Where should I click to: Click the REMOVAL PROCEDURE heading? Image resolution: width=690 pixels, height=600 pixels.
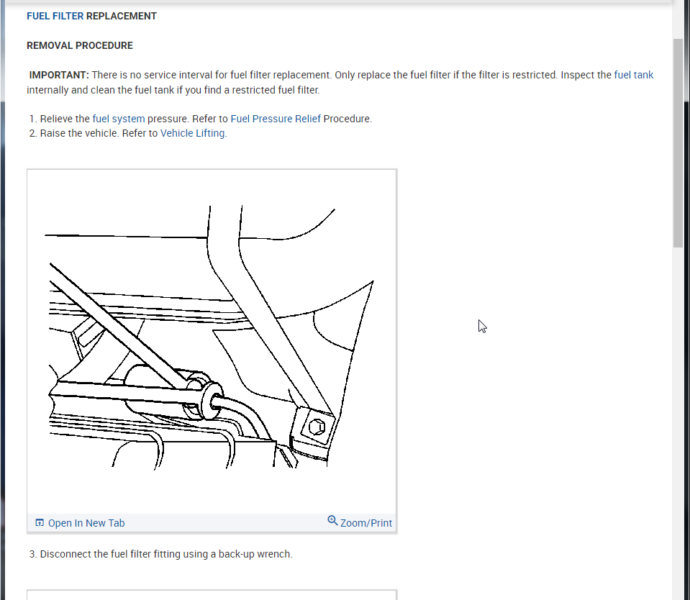click(x=80, y=46)
